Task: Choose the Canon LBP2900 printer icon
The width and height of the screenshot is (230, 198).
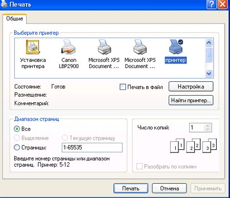Action: [68, 47]
